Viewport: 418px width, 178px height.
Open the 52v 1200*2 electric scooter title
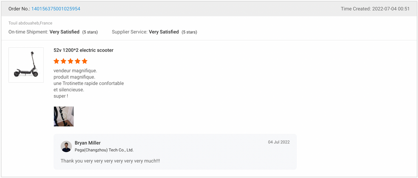(x=83, y=50)
